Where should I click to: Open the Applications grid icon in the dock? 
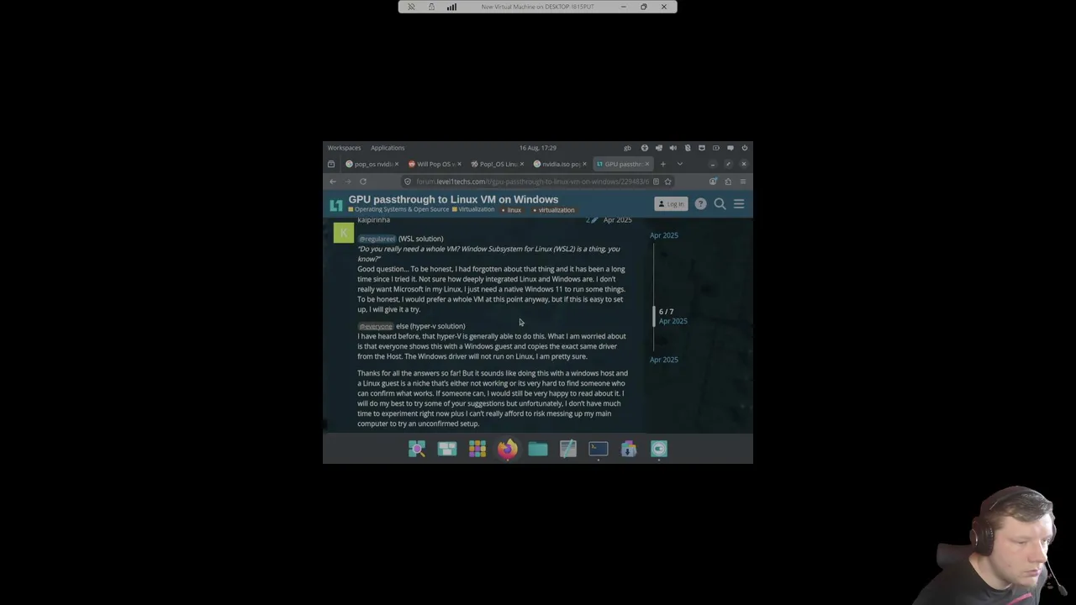coord(477,450)
